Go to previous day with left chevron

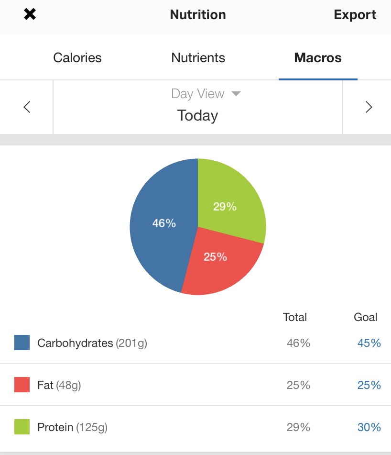pyautogui.click(x=27, y=107)
